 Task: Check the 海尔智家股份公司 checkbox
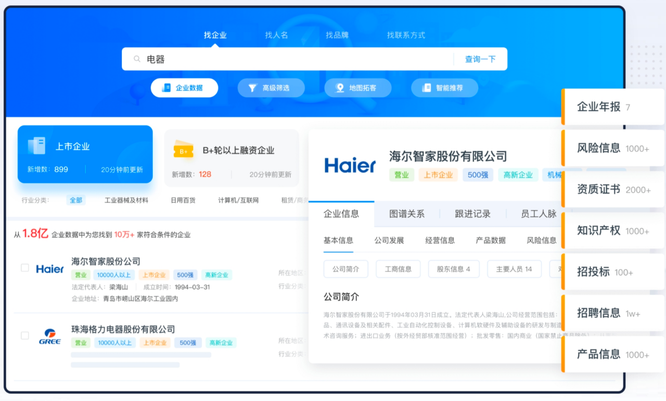(24, 268)
